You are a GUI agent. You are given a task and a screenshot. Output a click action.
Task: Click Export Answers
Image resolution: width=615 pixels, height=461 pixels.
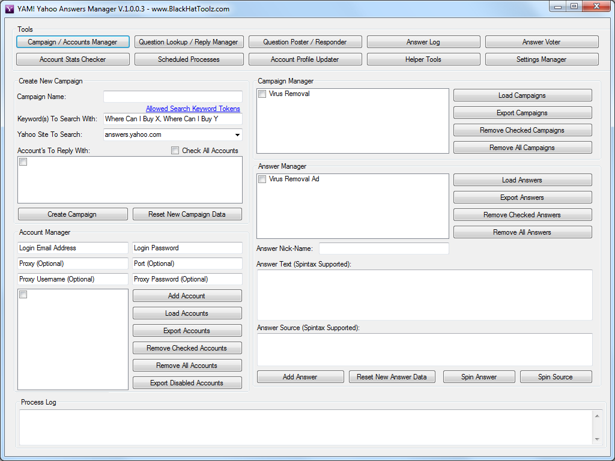pyautogui.click(x=523, y=197)
